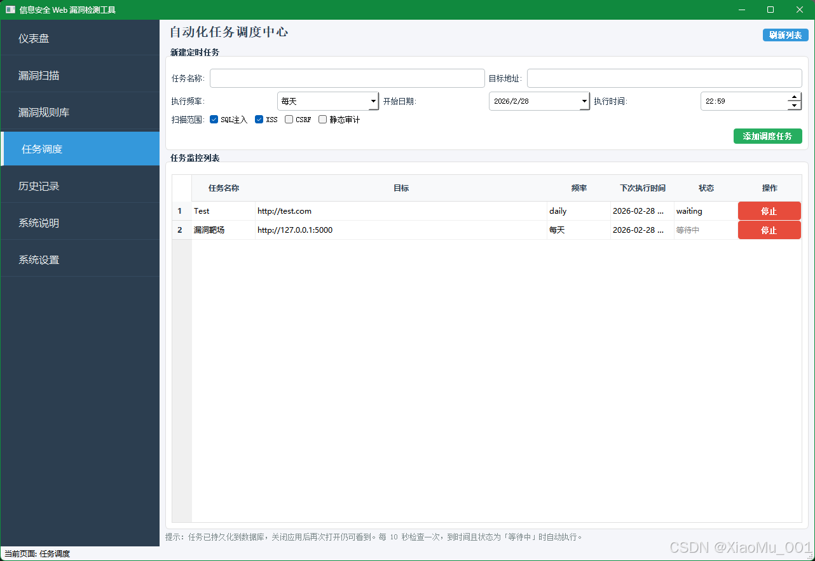Decrease 执行时间 with down arrow
Screen dimensions: 815x561
click(x=794, y=106)
